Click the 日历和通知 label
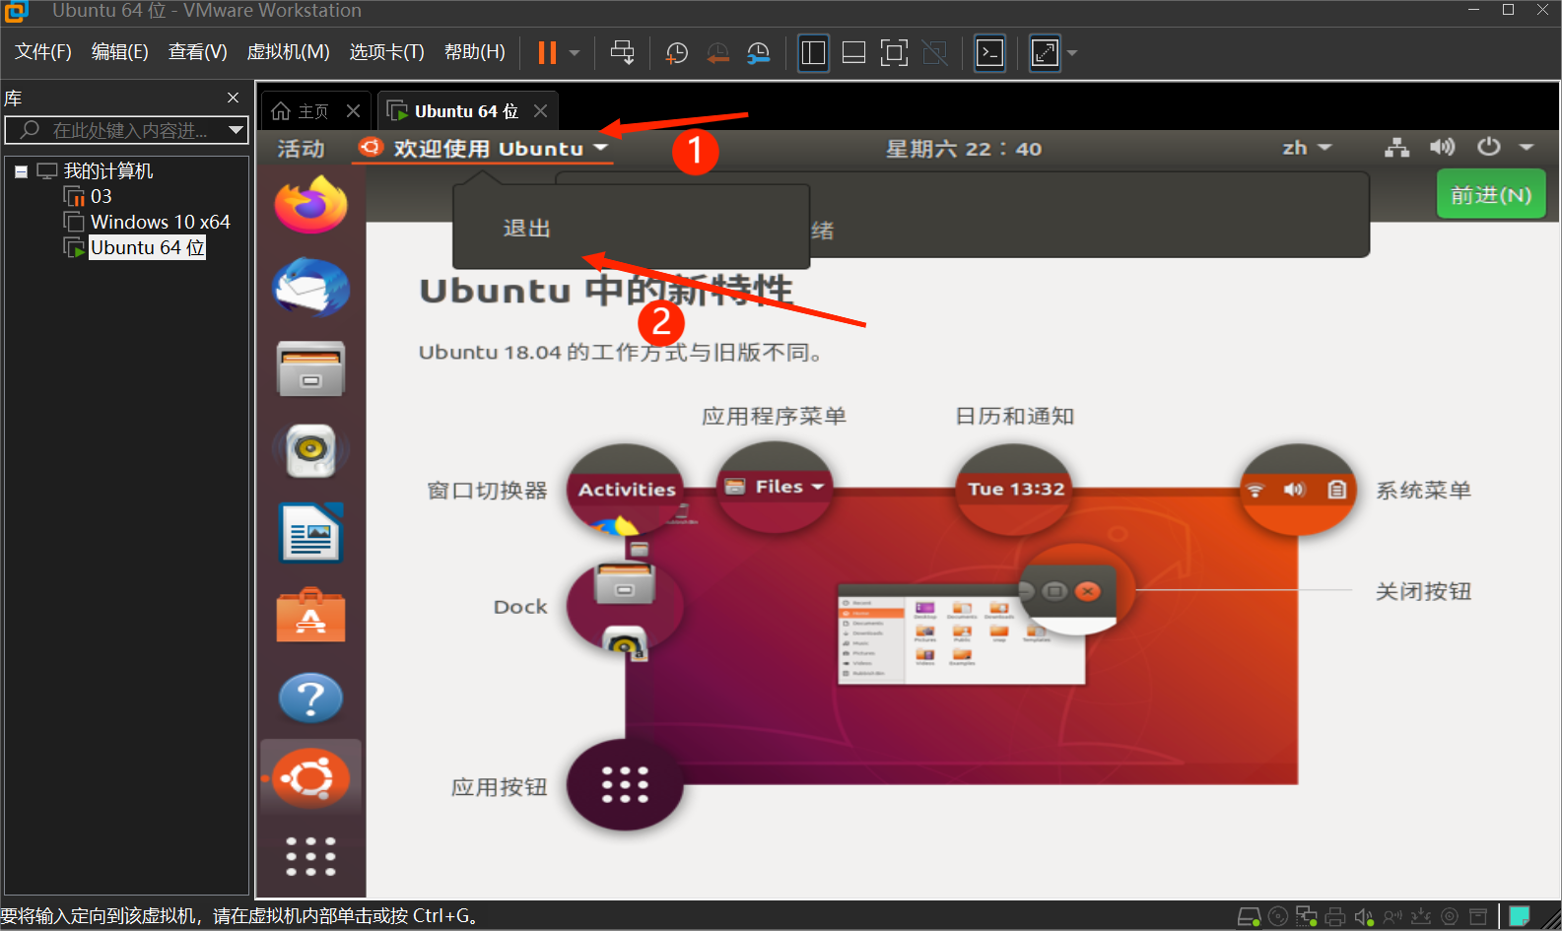Image resolution: width=1562 pixels, height=931 pixels. pos(1014,417)
